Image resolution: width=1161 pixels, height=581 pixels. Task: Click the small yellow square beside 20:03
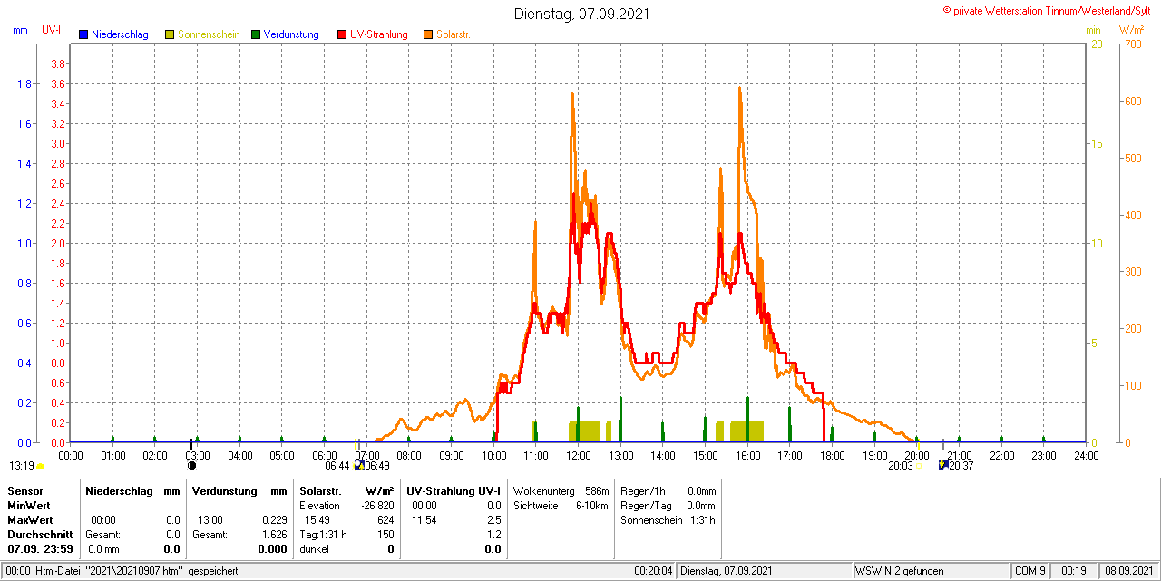coord(918,466)
